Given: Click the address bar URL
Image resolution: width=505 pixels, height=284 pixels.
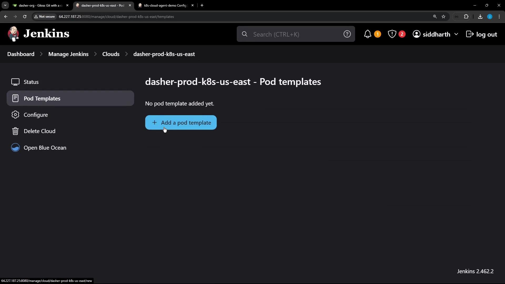Looking at the screenshot, I should click(116, 17).
